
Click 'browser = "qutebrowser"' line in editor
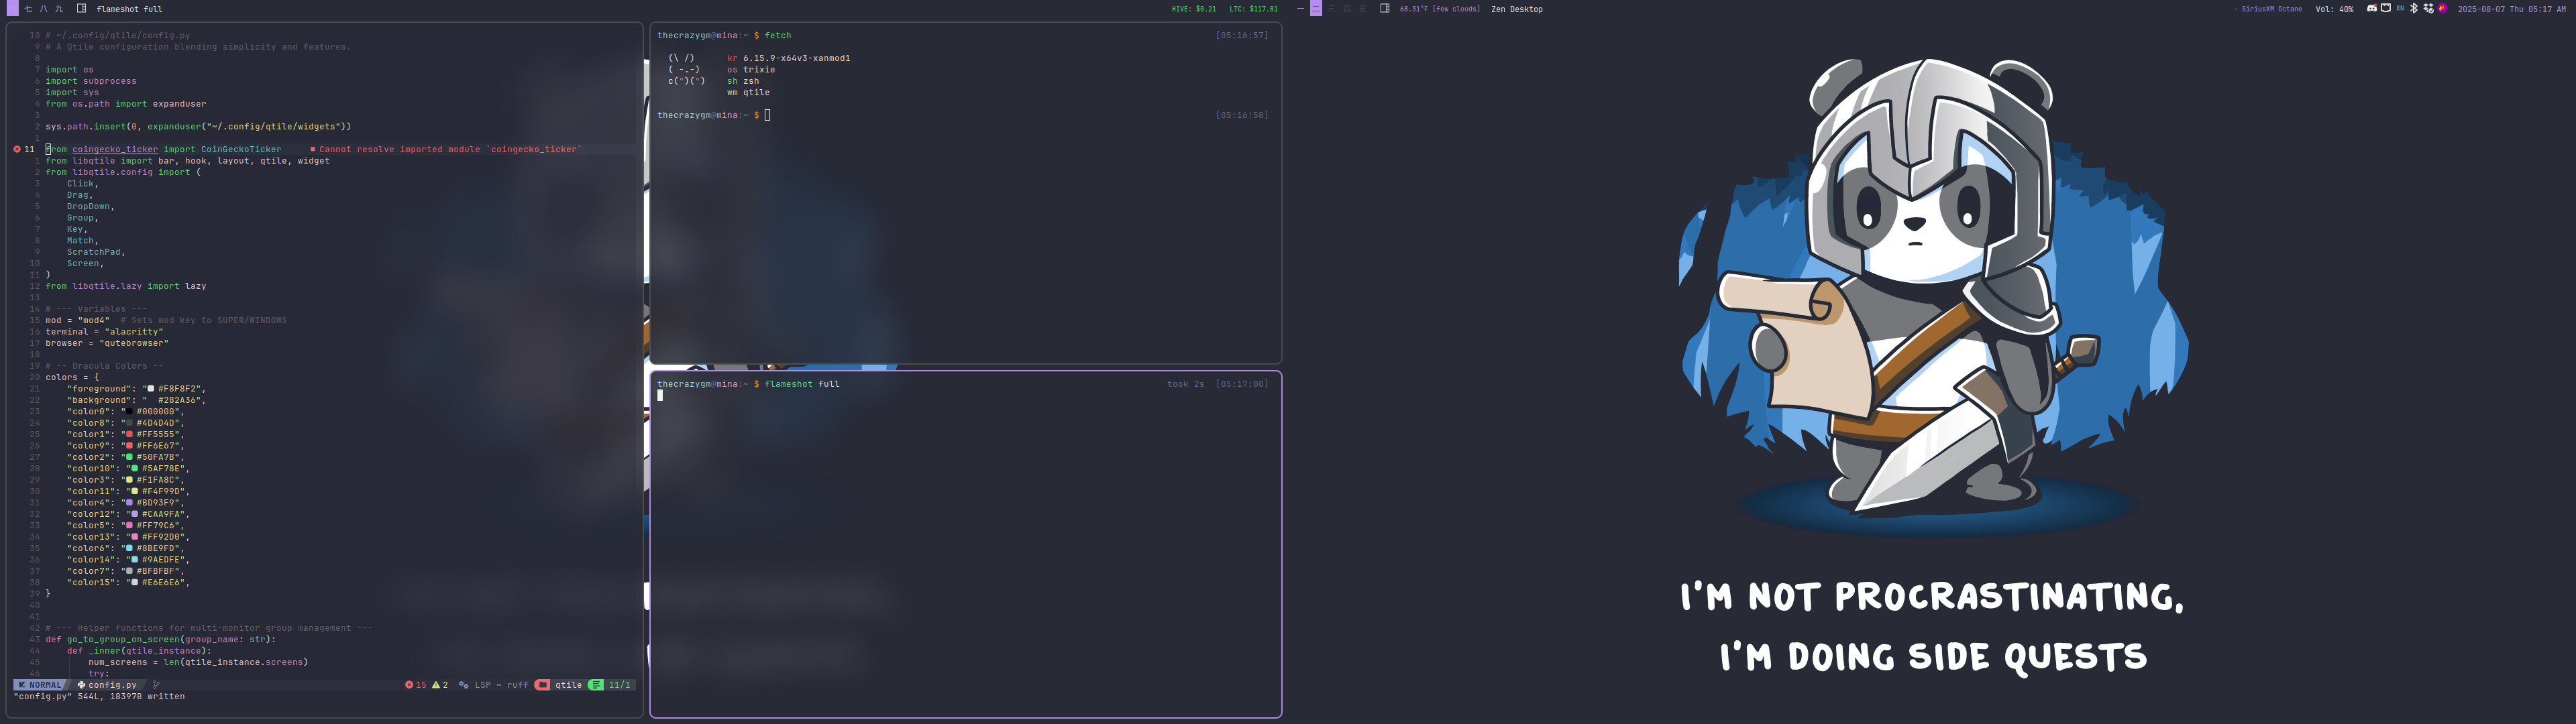click(107, 343)
